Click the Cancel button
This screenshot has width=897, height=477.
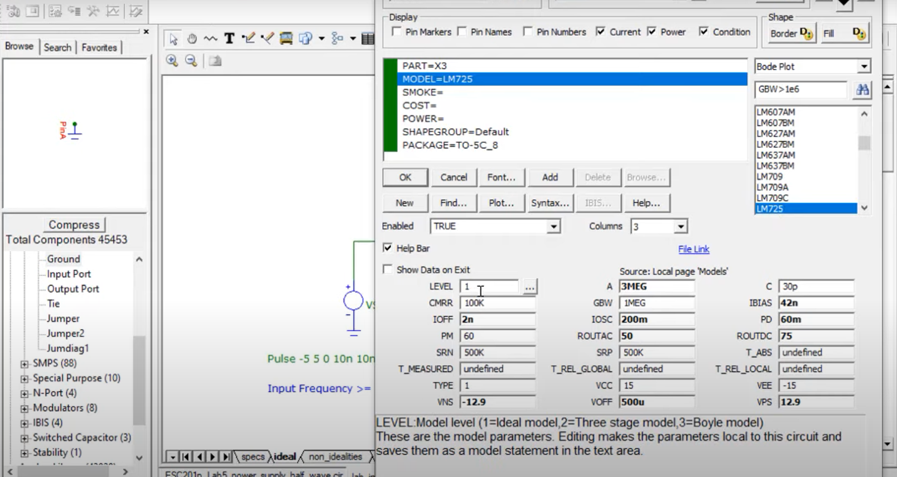tap(454, 177)
